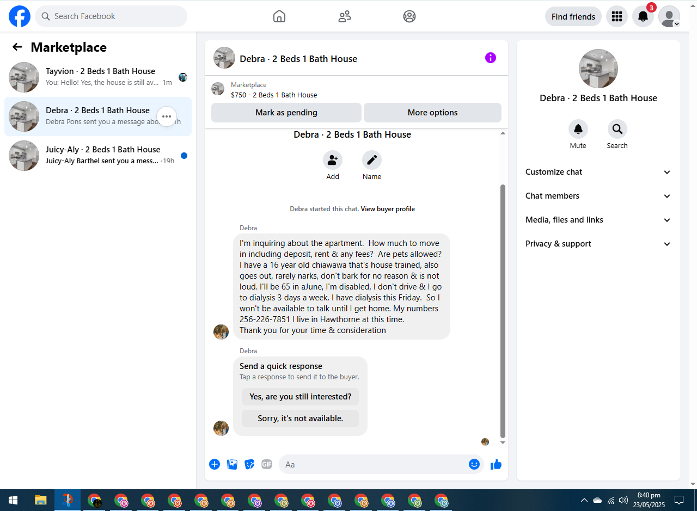The image size is (697, 511).
Task: Open Windows Start menu
Action: coord(13,500)
